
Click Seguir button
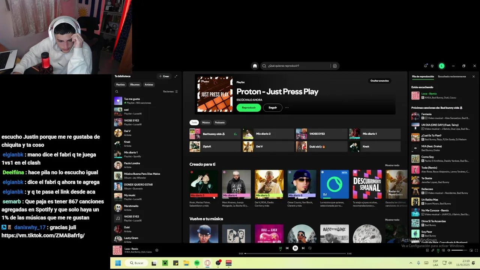(x=273, y=108)
